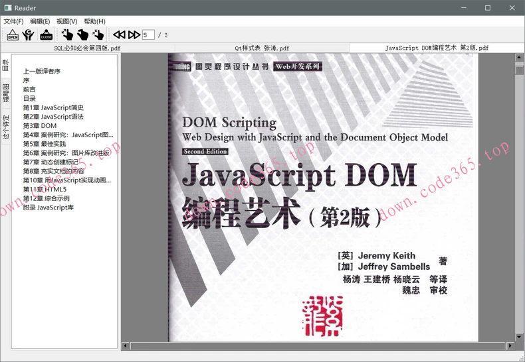The width and height of the screenshot is (525, 362).
Task: Open the 文件(F) menu
Action: pos(13,21)
